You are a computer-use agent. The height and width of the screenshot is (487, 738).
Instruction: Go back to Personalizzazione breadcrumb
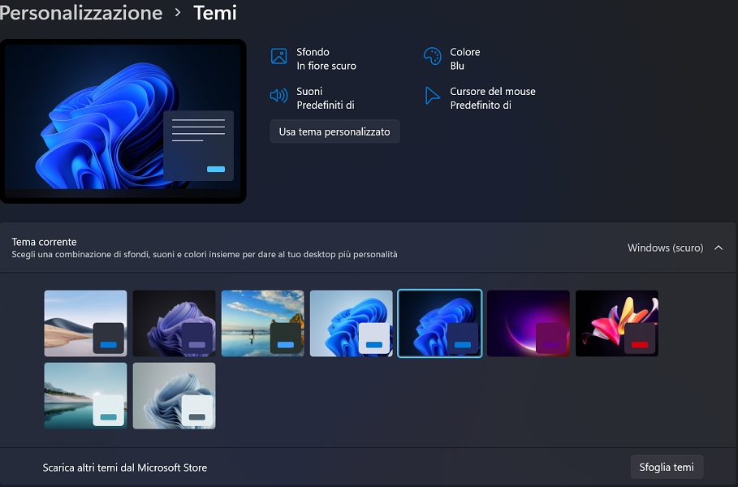click(81, 13)
